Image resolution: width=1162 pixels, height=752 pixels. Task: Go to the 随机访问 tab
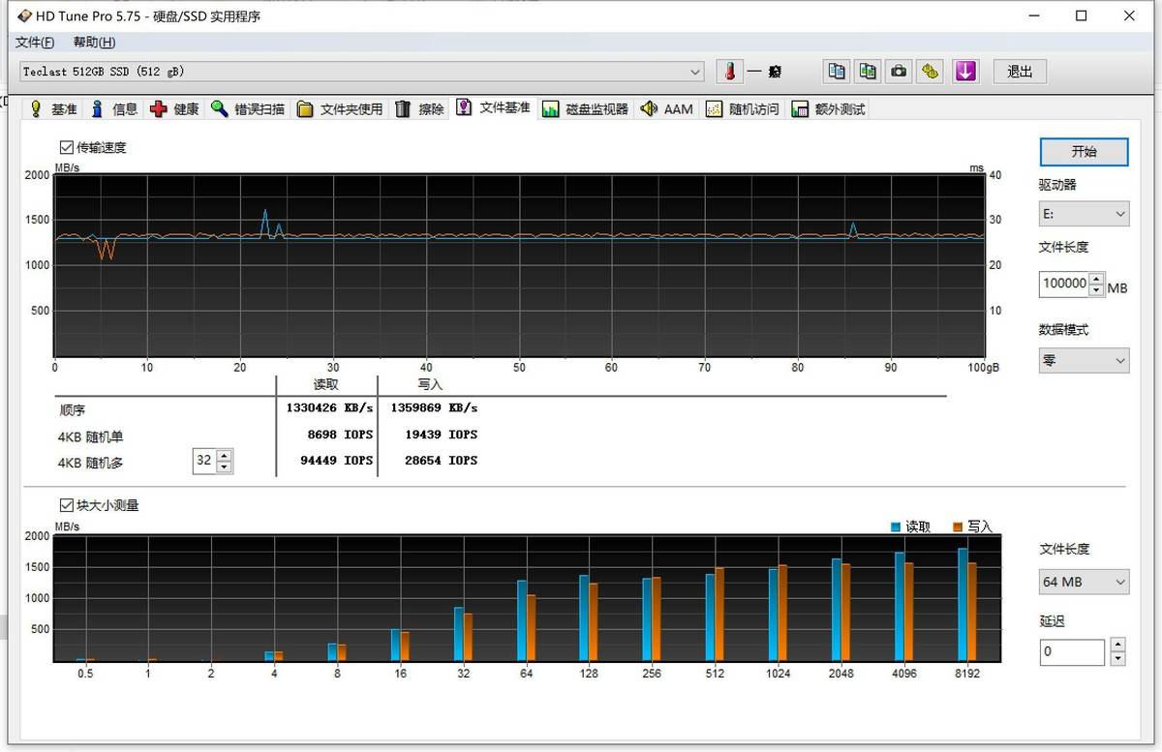[743, 109]
